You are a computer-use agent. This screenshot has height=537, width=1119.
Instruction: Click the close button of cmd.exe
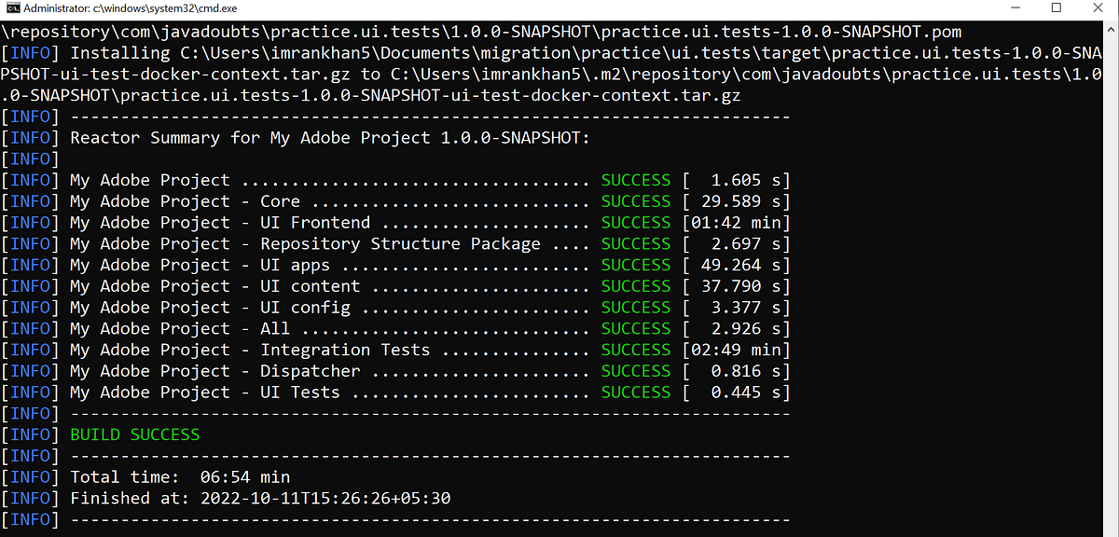click(1098, 8)
